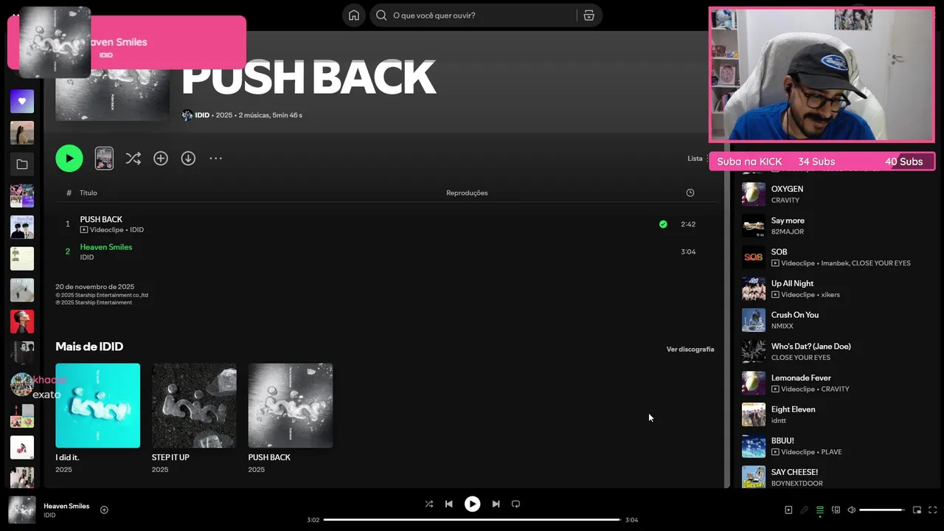Toggle the Queue panel icon
Image resolution: width=944 pixels, height=531 pixels.
coord(820,510)
